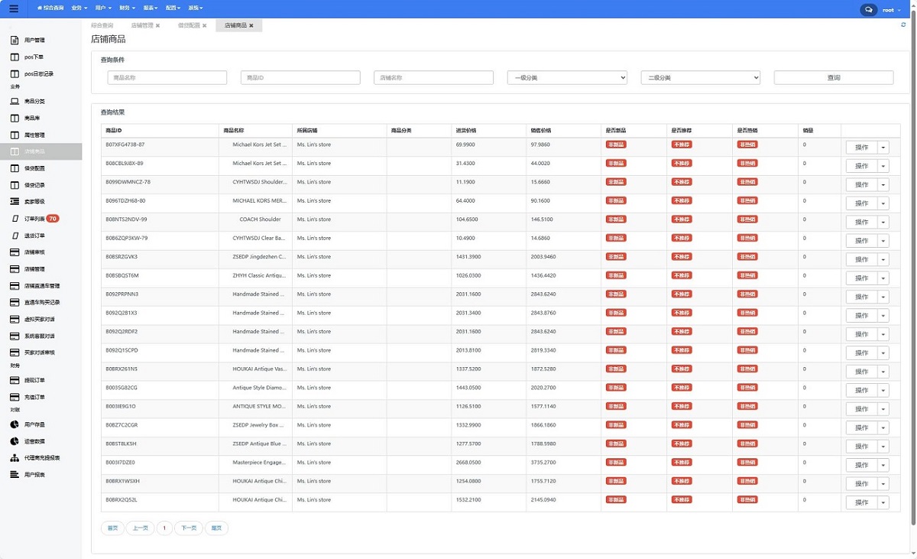Click the 70 badge on 订单列表
917x559 pixels.
53,219
